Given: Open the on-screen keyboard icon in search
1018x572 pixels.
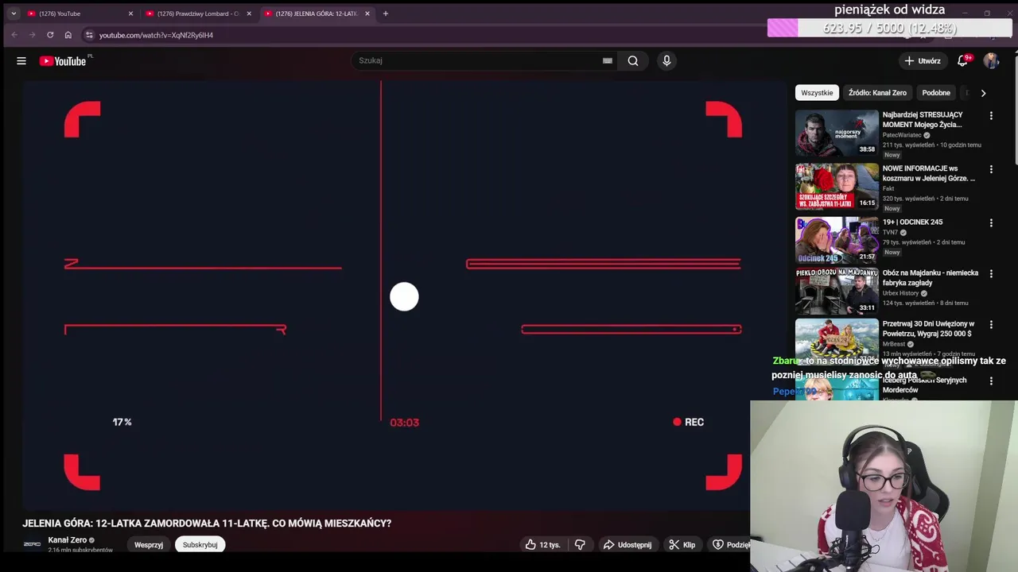Looking at the screenshot, I should tap(608, 60).
